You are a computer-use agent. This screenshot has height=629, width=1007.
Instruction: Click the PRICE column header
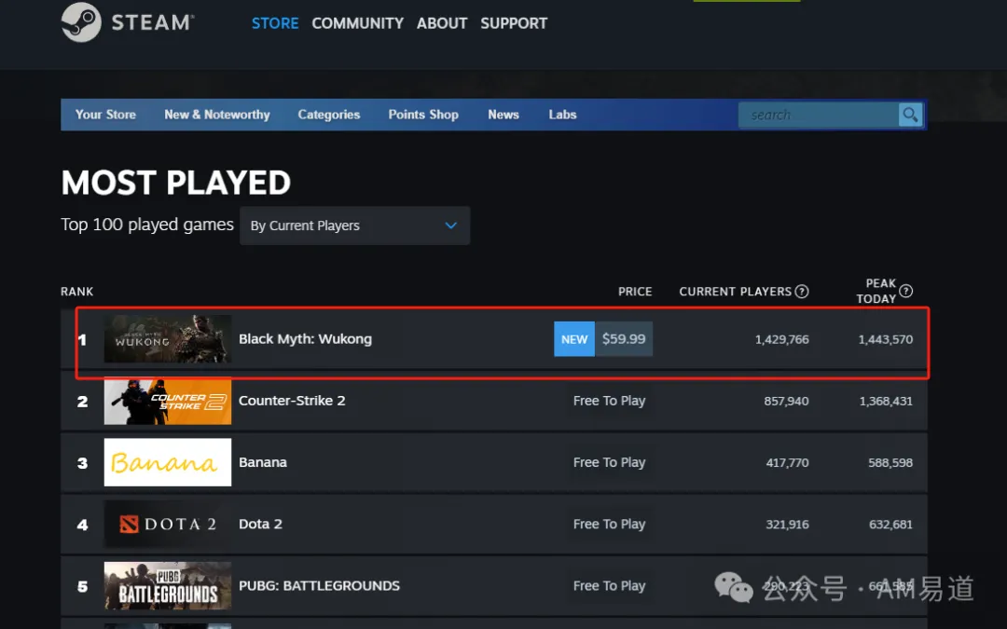coord(635,292)
